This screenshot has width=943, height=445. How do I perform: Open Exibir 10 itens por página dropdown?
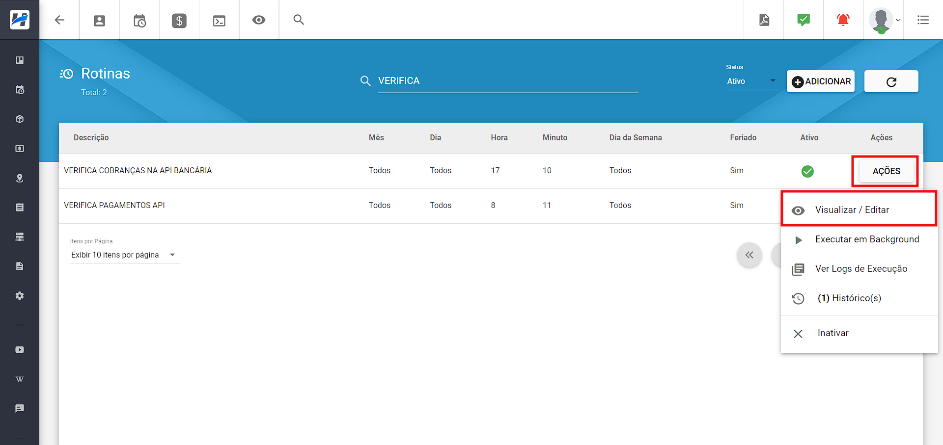point(125,255)
